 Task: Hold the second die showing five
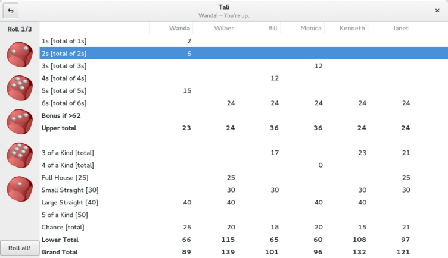click(x=20, y=87)
